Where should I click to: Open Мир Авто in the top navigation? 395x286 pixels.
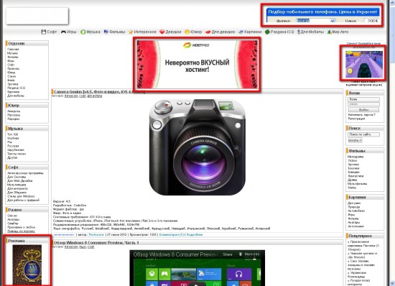(340, 32)
